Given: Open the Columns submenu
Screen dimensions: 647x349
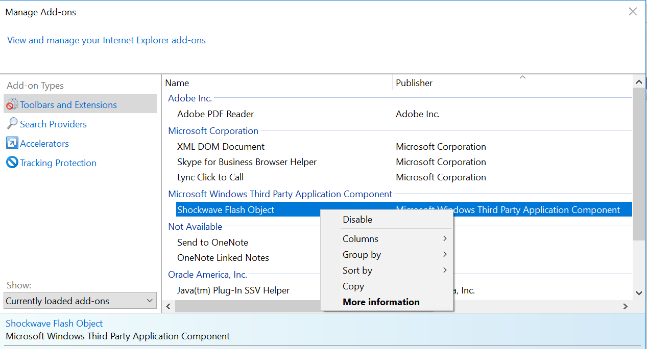Looking at the screenshot, I should pyautogui.click(x=387, y=239).
